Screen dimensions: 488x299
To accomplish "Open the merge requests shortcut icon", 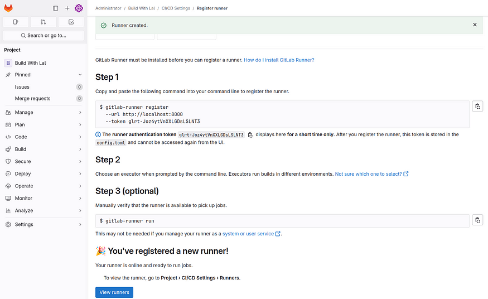I will pos(44,22).
